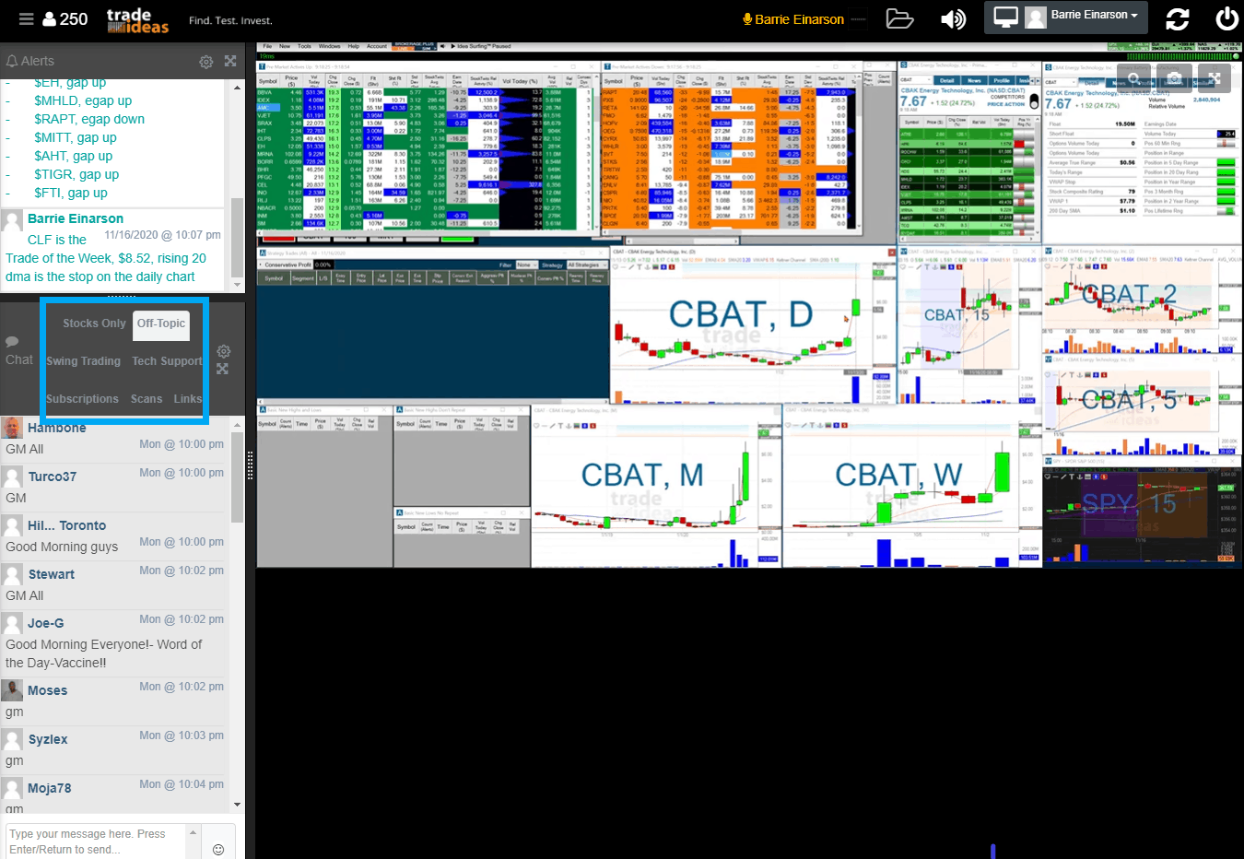Click the folder icon near the screen share
Viewport: 1244px width, 859px height.
pyautogui.click(x=899, y=18)
